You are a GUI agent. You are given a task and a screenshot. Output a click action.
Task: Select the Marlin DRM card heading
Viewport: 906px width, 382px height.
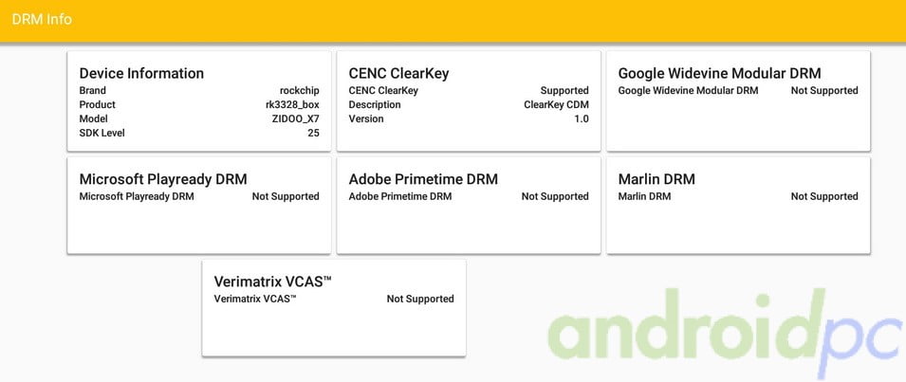click(656, 179)
